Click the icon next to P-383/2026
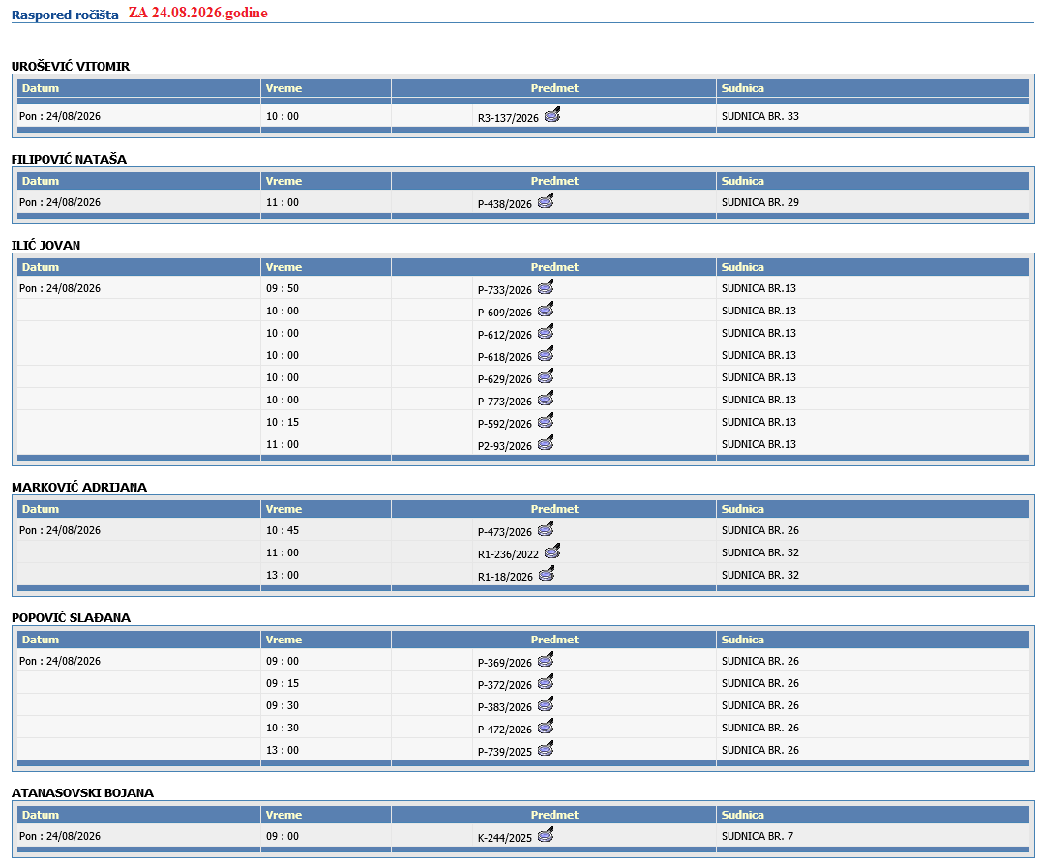This screenshot has height=864, width=1042. (546, 703)
